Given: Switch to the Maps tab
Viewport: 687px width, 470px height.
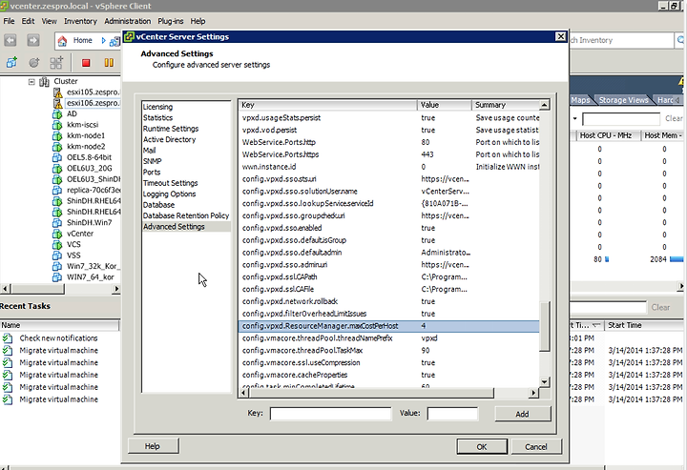Looking at the screenshot, I should click(580, 100).
